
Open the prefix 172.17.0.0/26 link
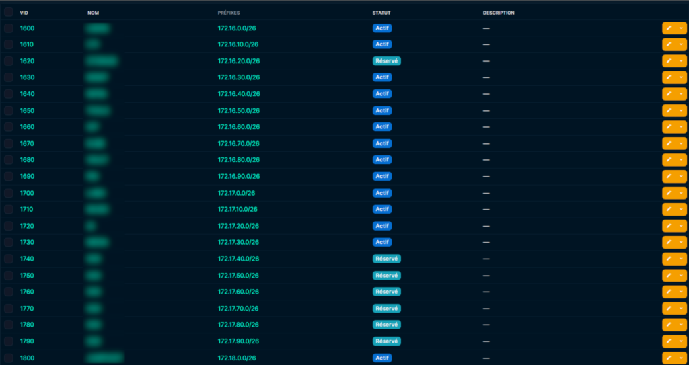[x=236, y=193]
